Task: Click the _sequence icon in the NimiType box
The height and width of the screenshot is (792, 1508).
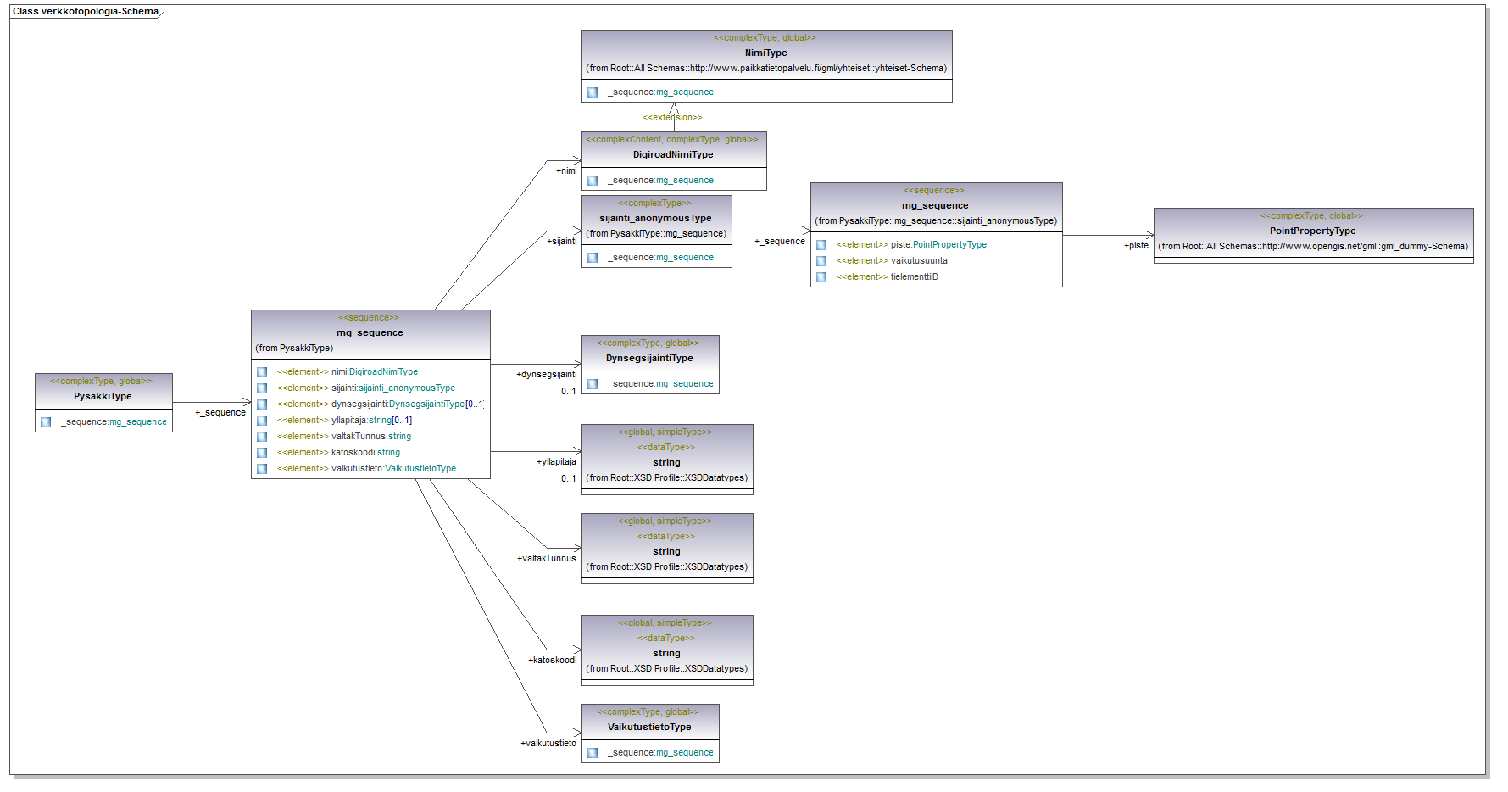Action: pos(593,92)
